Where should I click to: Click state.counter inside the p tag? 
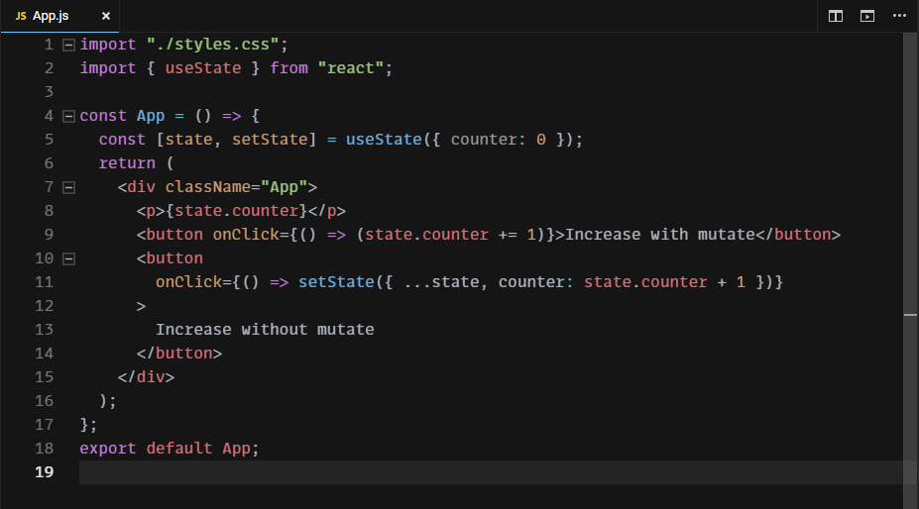[236, 211]
